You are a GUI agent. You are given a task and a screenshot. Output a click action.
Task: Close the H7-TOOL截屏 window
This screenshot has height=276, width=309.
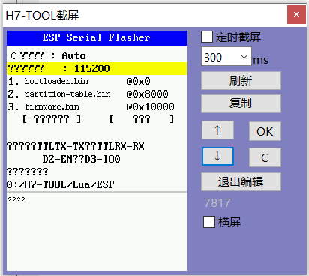coord(296,14)
